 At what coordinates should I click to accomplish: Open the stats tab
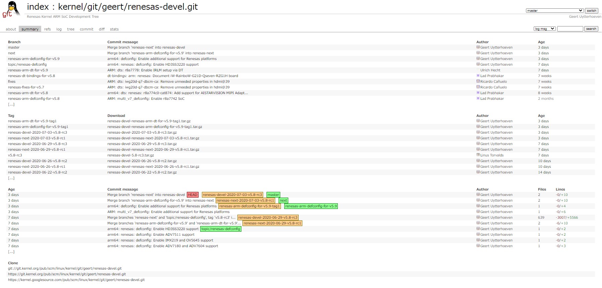114,29
